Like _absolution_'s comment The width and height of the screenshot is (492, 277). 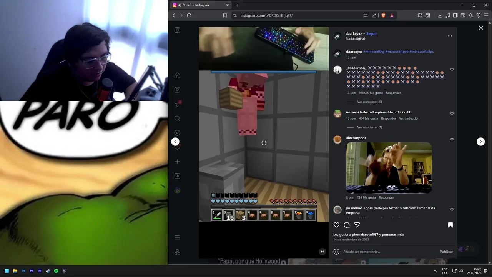(x=452, y=70)
